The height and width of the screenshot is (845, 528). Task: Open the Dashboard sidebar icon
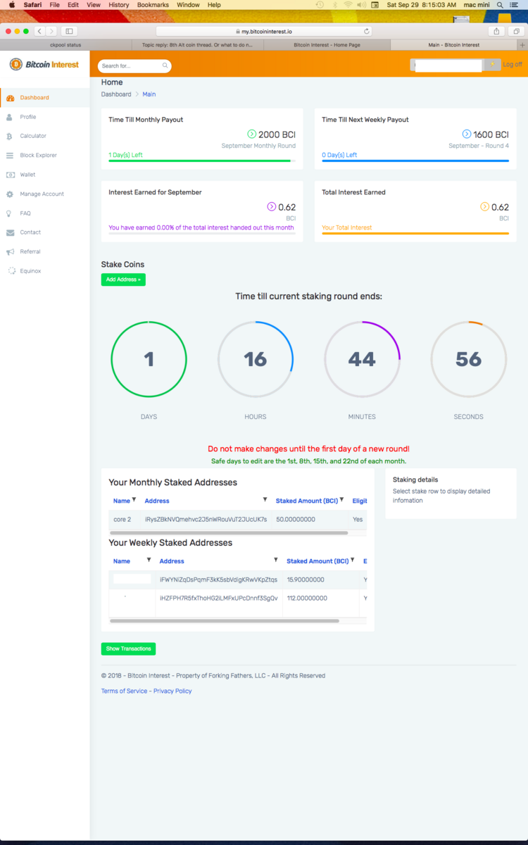pyautogui.click(x=10, y=98)
